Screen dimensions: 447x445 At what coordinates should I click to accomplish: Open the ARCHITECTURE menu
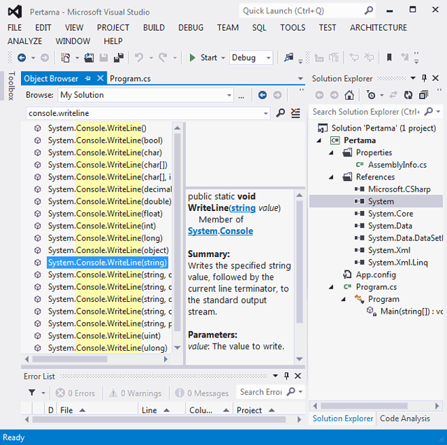tap(379, 28)
